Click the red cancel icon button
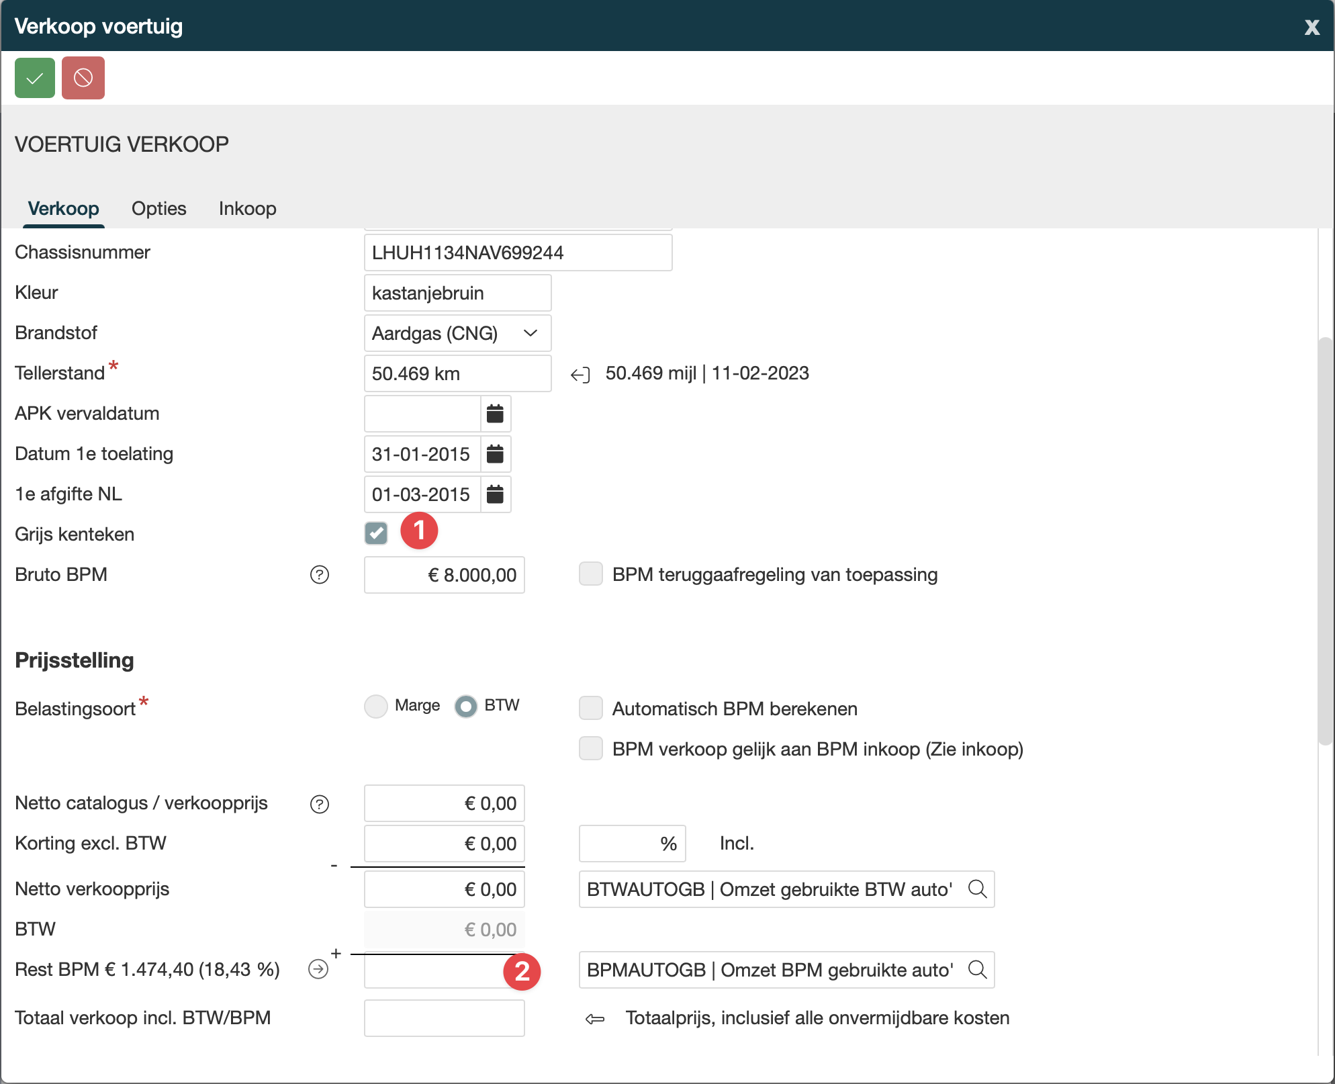Screen dimensions: 1335x1084 click(x=83, y=78)
